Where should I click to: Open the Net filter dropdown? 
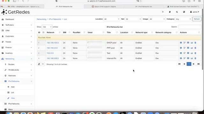click(x=133, y=19)
